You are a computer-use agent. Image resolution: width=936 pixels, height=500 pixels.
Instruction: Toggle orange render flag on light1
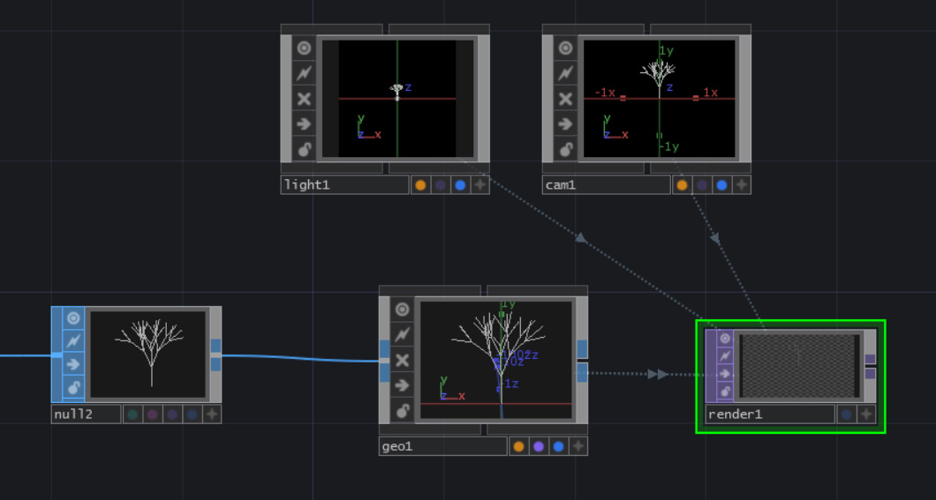point(420,184)
